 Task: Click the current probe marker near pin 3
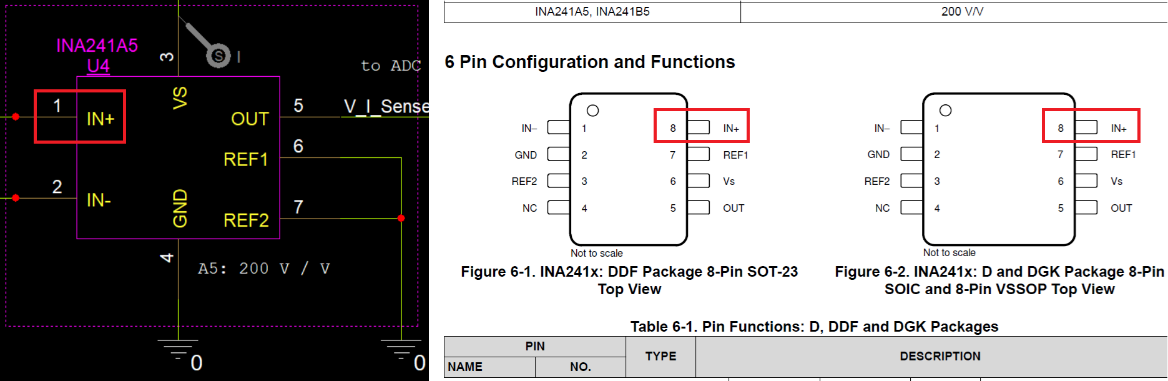point(218,56)
